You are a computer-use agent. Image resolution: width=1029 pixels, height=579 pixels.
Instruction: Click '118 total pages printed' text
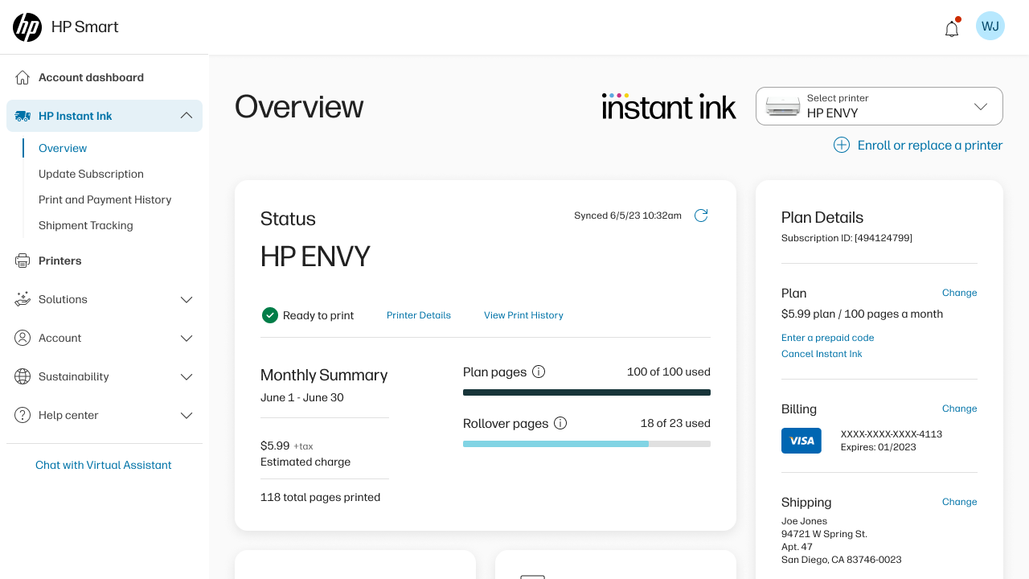pyautogui.click(x=320, y=497)
